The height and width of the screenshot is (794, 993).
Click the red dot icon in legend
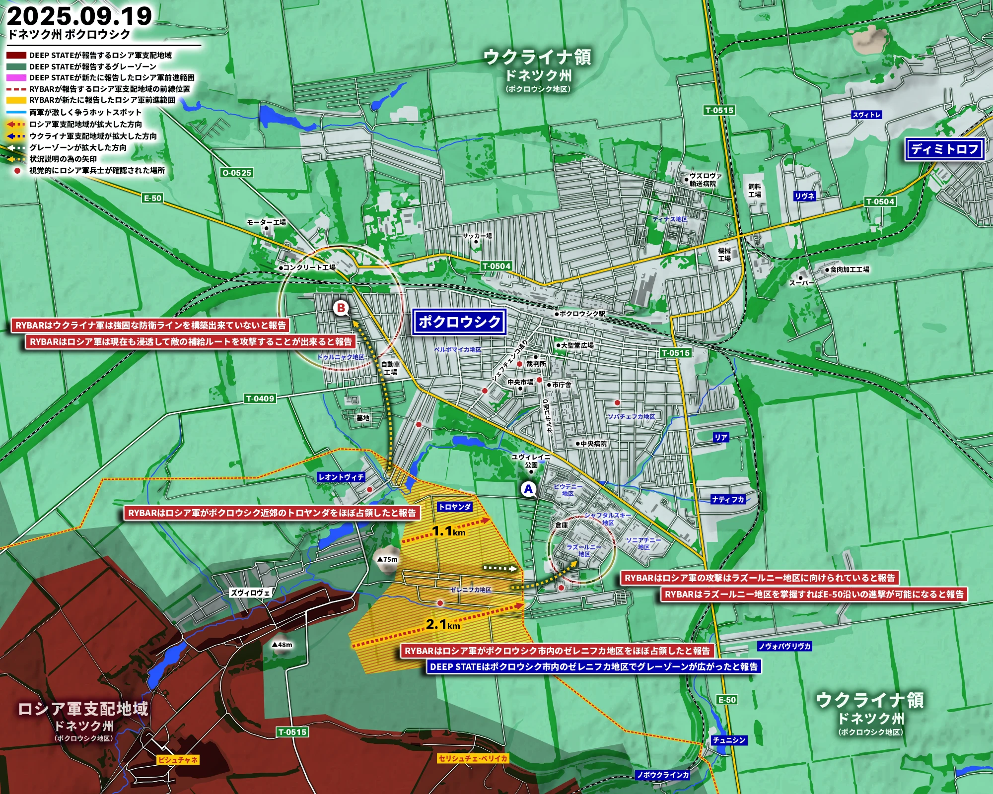[17, 171]
